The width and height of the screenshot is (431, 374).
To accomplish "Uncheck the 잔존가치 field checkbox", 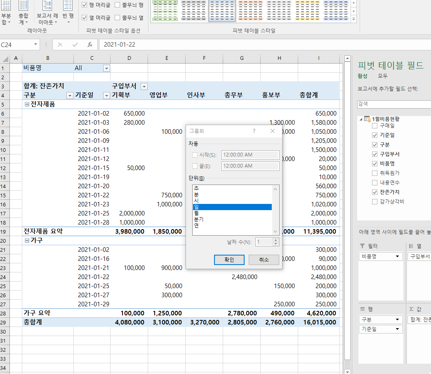I will tap(374, 192).
